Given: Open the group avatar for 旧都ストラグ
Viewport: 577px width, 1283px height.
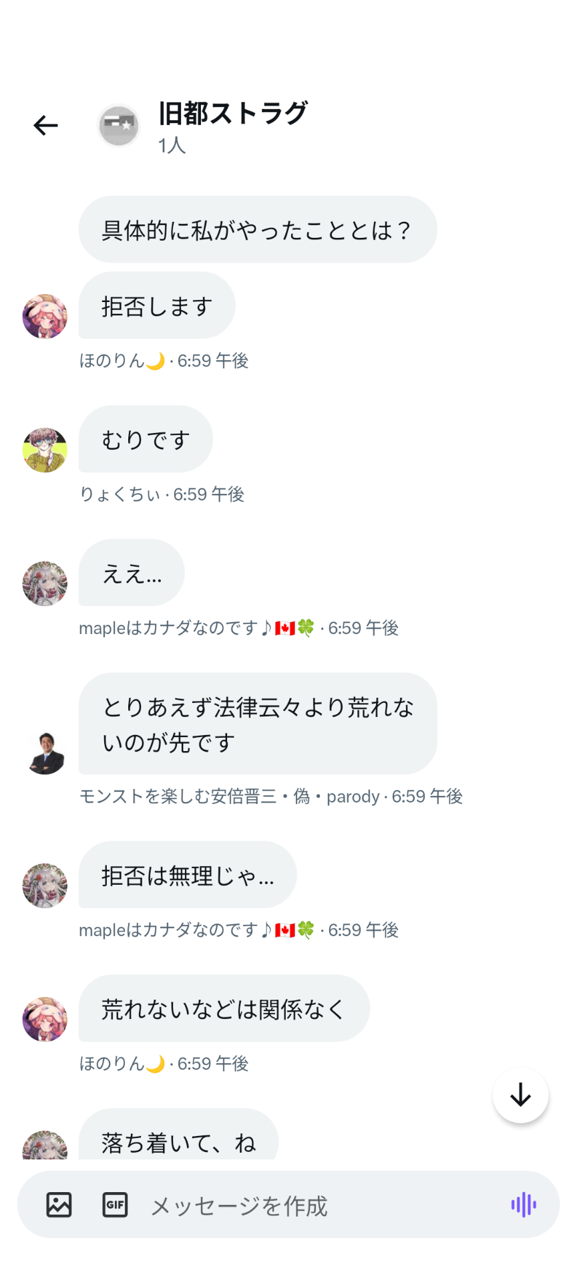Looking at the screenshot, I should tap(118, 126).
